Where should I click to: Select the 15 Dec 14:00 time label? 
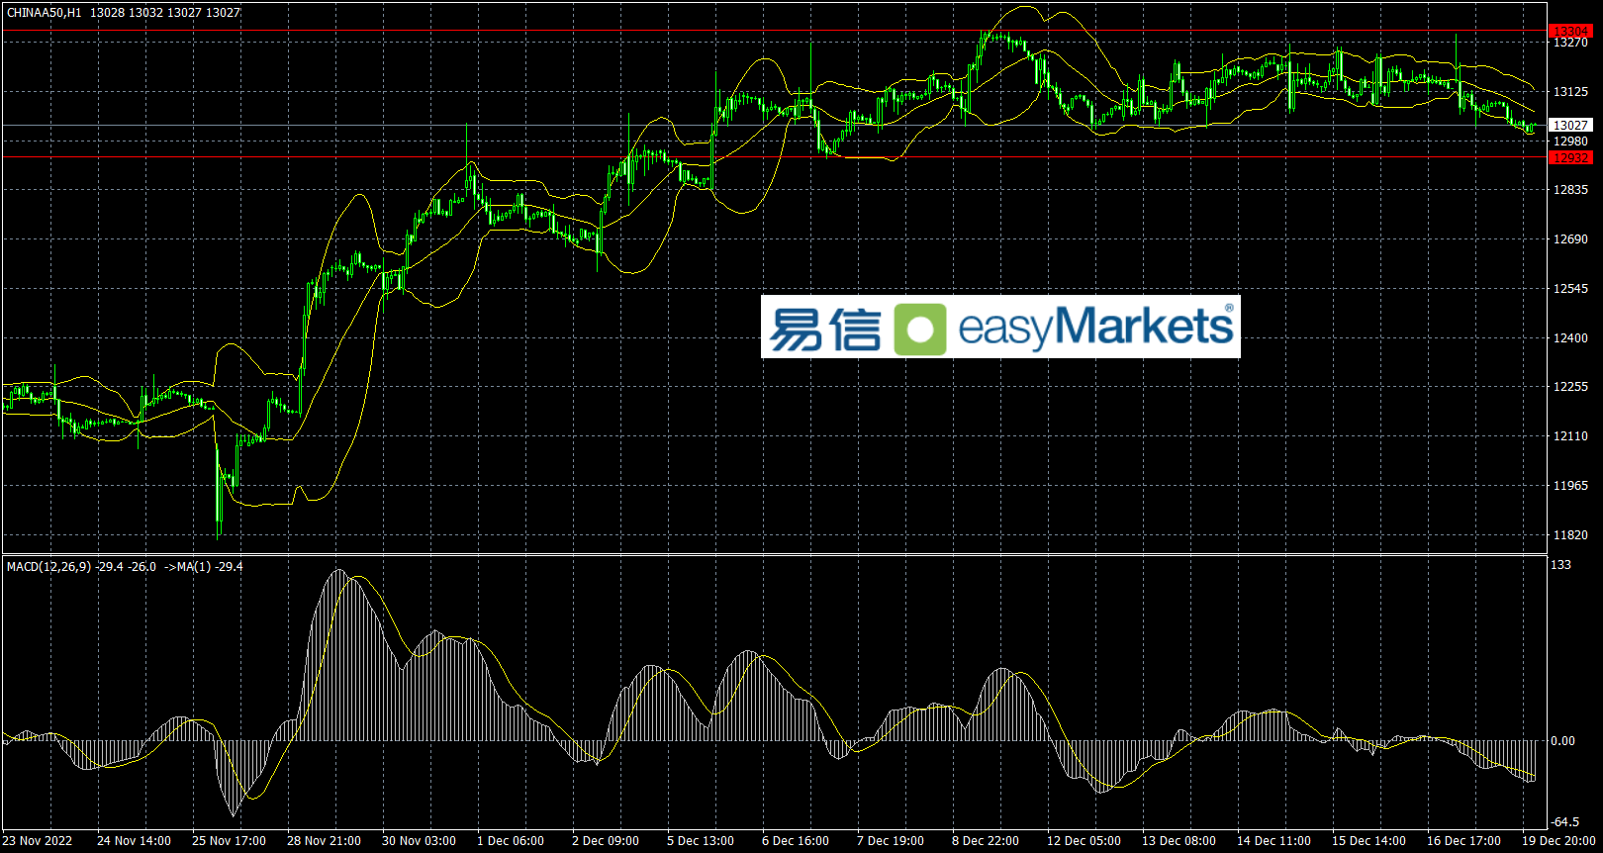[x=1368, y=841]
